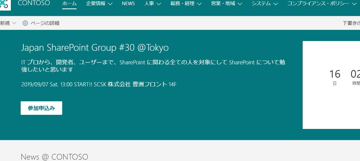Image resolution: width=360 pixels, height=161 pixels.
Task: Click the Japan SharePoint Group #30 @Tokyo heading
Action: (95, 48)
